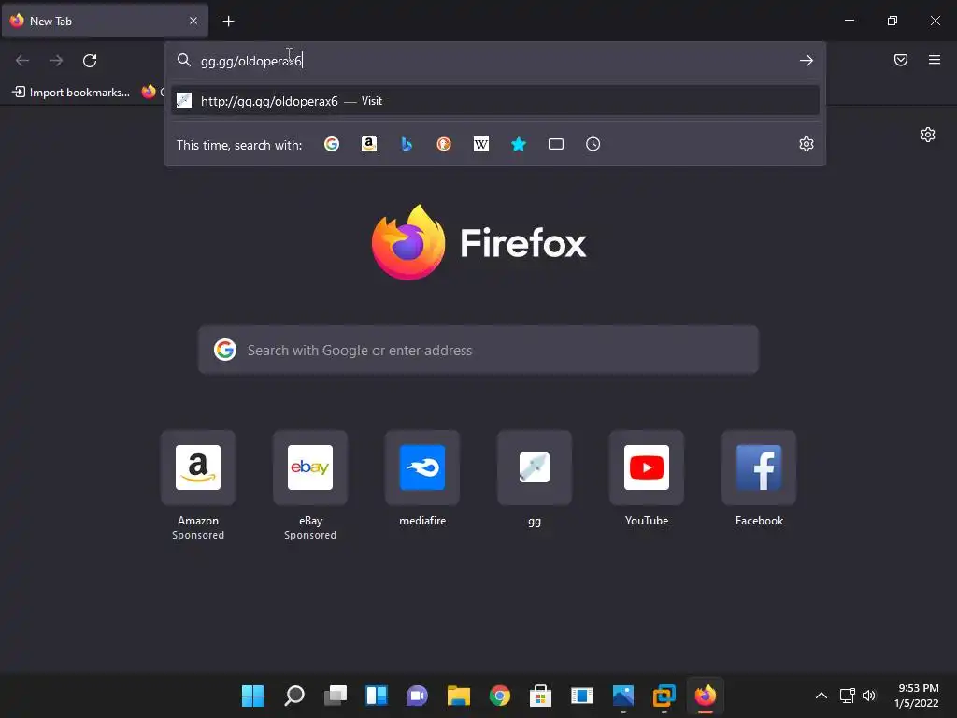Image resolution: width=957 pixels, height=718 pixels.
Task: Click Search with Google or enter address box
Action: tap(478, 350)
